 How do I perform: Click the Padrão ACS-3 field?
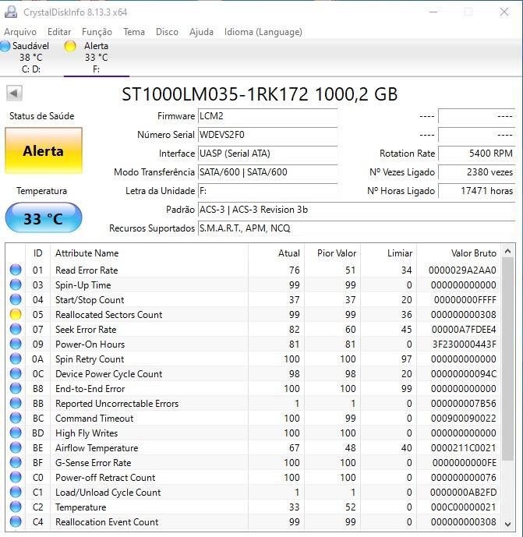(x=356, y=209)
